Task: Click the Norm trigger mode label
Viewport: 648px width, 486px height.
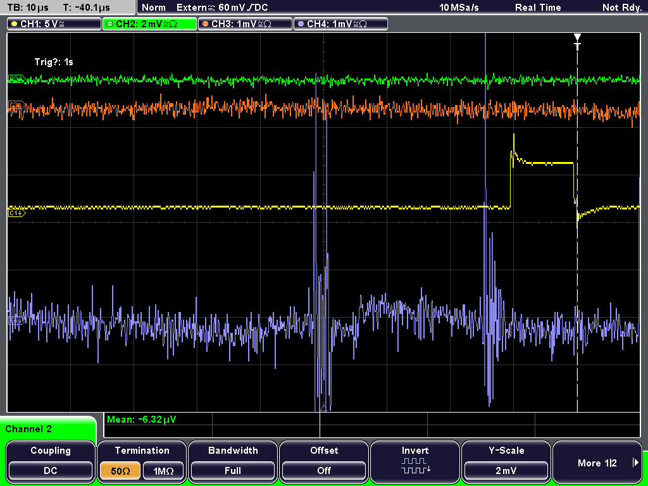Action: (x=154, y=8)
